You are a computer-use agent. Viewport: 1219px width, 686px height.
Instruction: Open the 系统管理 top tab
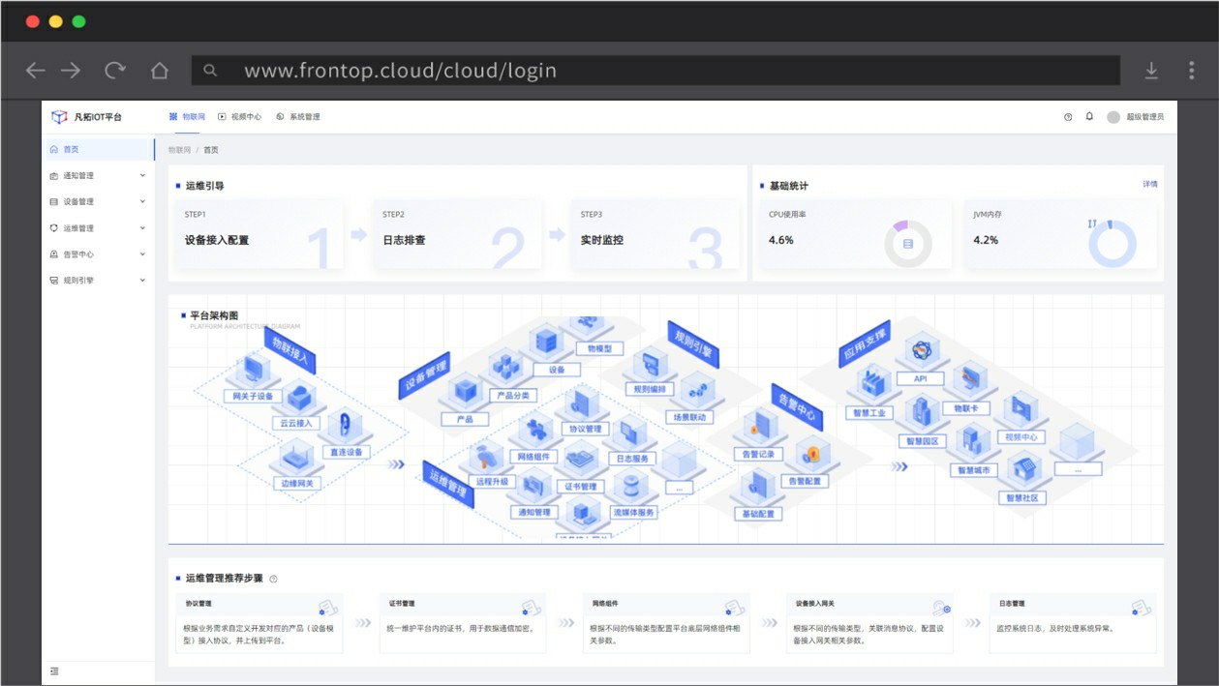point(298,117)
